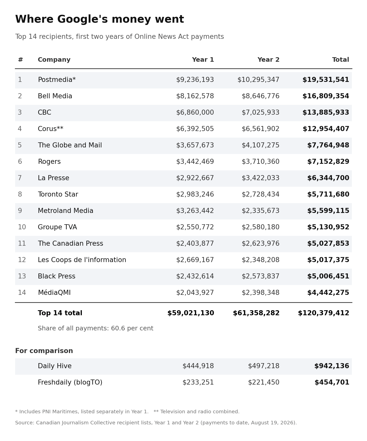Click the Total column header
The image size is (367, 441).
pyautogui.click(x=341, y=60)
